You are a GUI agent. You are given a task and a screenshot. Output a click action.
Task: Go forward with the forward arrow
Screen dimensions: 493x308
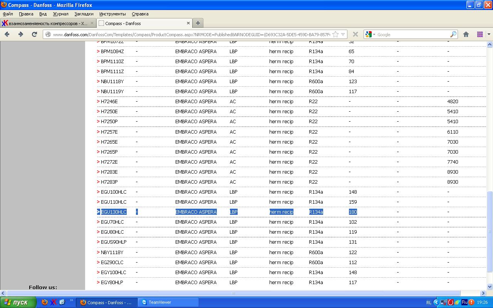click(x=21, y=34)
